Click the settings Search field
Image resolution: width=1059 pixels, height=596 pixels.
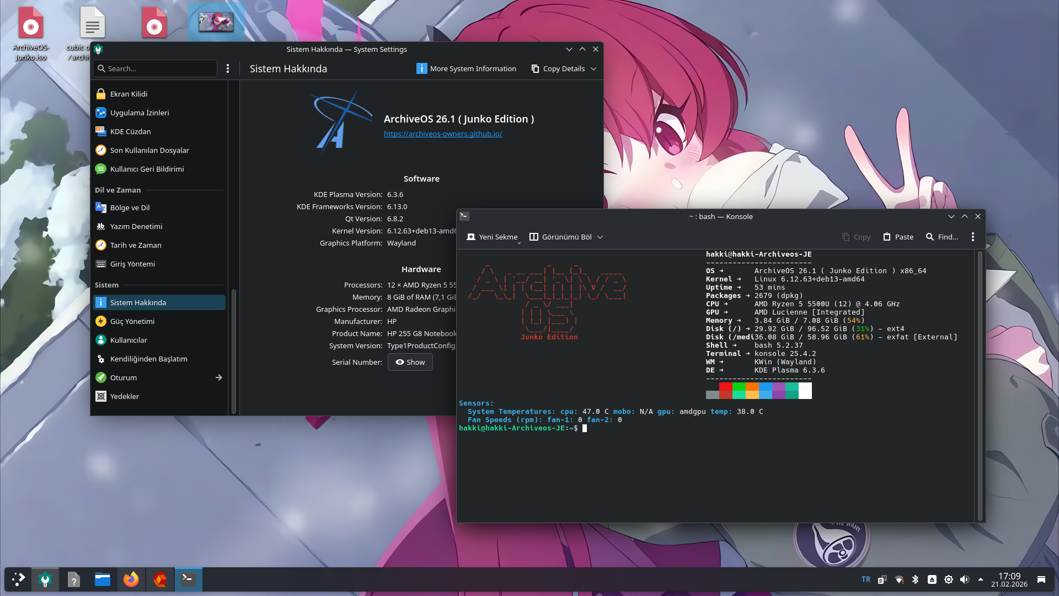coord(156,68)
